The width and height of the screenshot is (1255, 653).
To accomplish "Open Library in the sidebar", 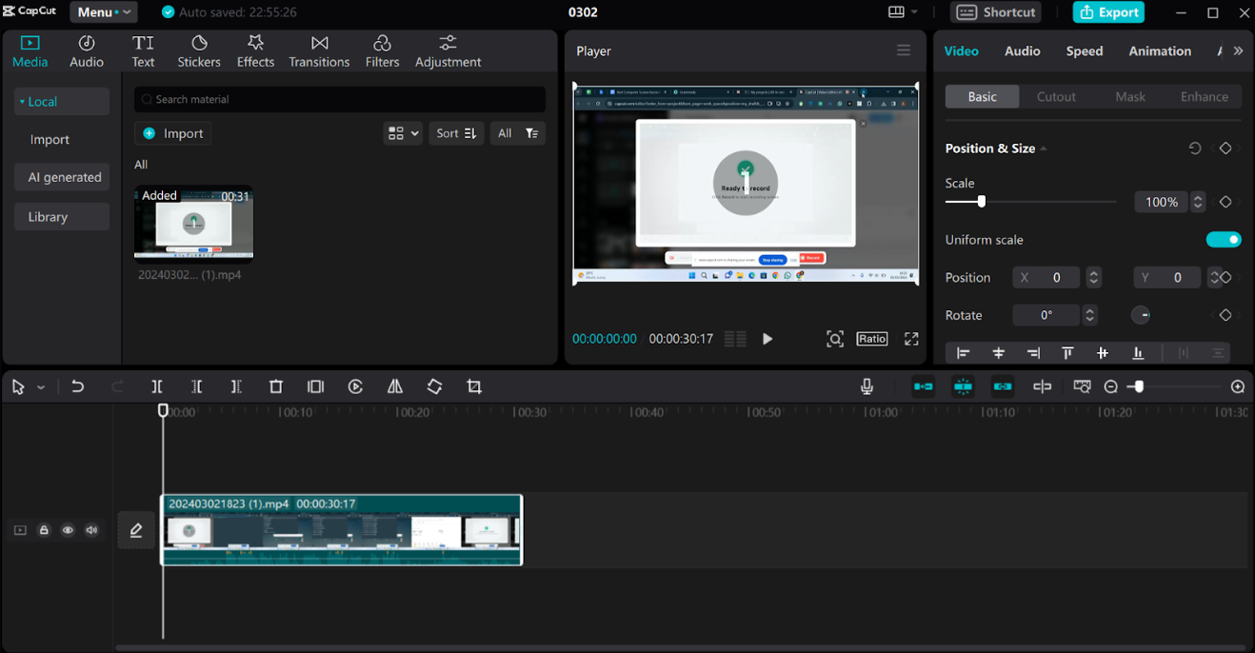I will coord(62,217).
